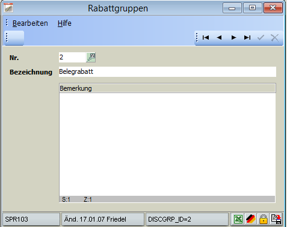Click the save document icon in the status bar

(x=276, y=219)
